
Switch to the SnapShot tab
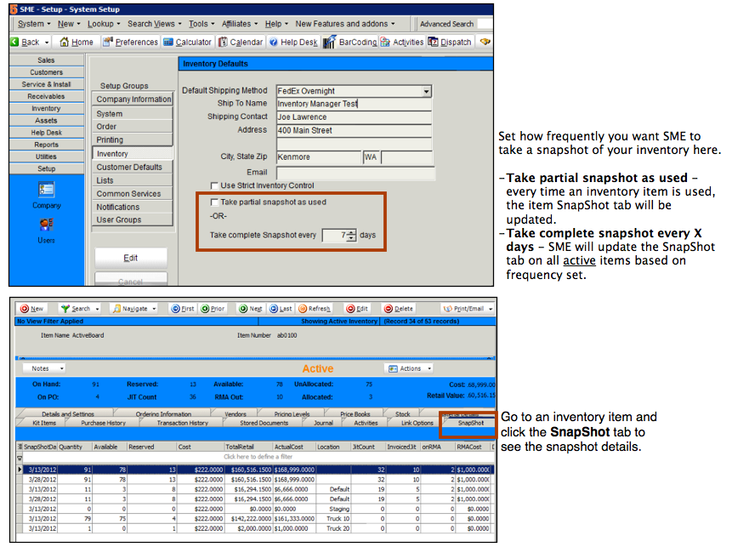point(470,423)
